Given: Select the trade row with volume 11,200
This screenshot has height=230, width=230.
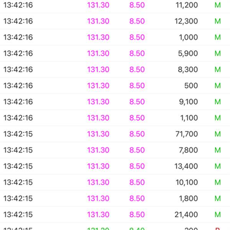Looking at the screenshot, I should (115, 5).
